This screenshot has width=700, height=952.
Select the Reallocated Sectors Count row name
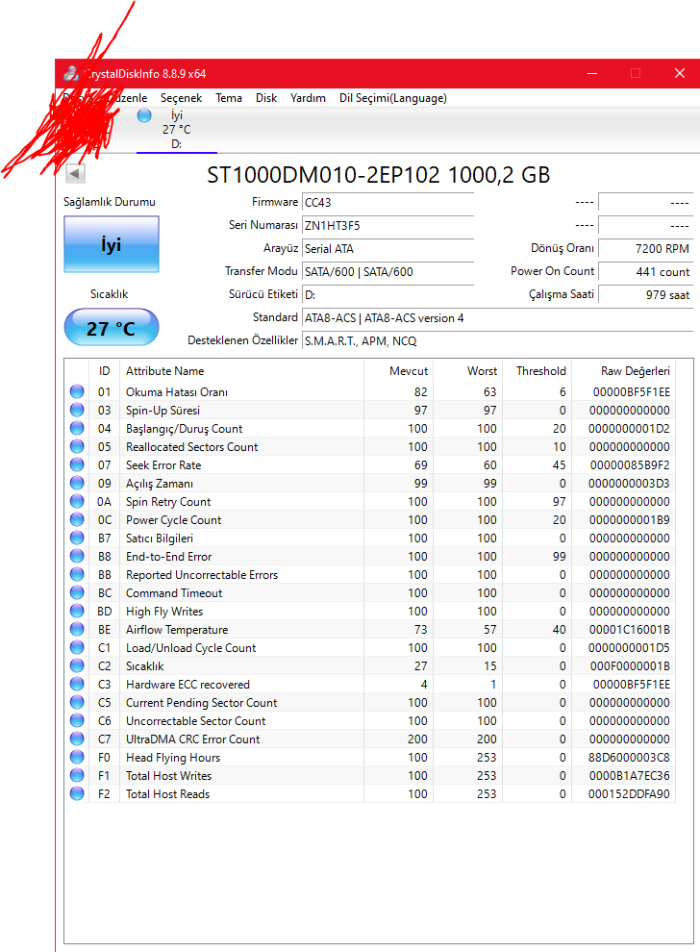[x=192, y=447]
